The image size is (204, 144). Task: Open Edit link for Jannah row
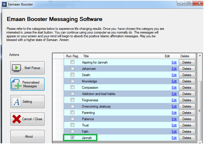[x=174, y=138]
